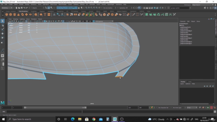The image size is (217, 122).
Task: Switch to the Rigging shelf tab
Action: pos(42,11)
